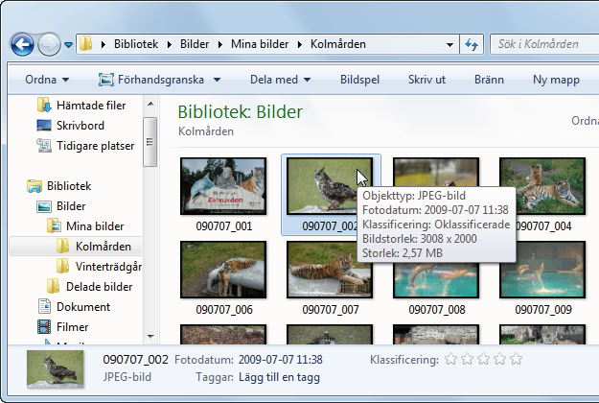Click the folder icon in the address bar
Viewport: 599px width, 403px height.
point(86,44)
